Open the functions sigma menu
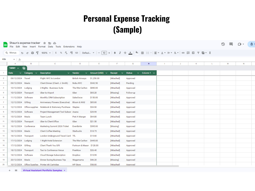Screen dimensions: 255x191 click(x=210, y=53)
